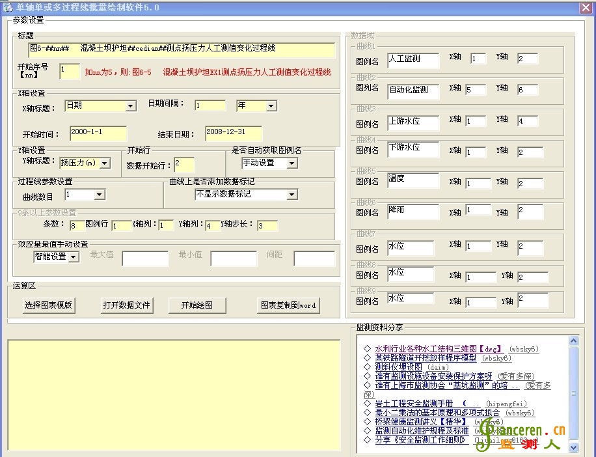
Task: Click the 监测资料分享 scrollbar thumb
Action: [574, 393]
